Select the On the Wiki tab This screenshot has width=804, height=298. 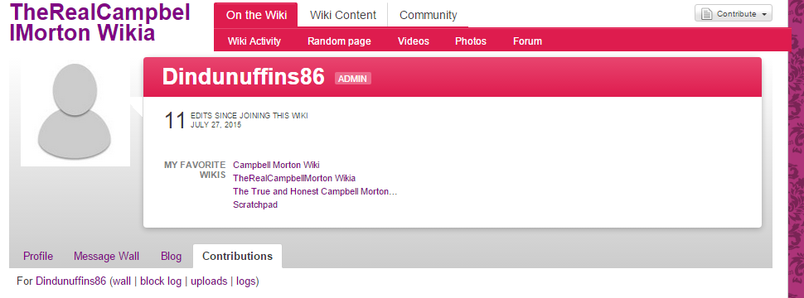click(255, 15)
